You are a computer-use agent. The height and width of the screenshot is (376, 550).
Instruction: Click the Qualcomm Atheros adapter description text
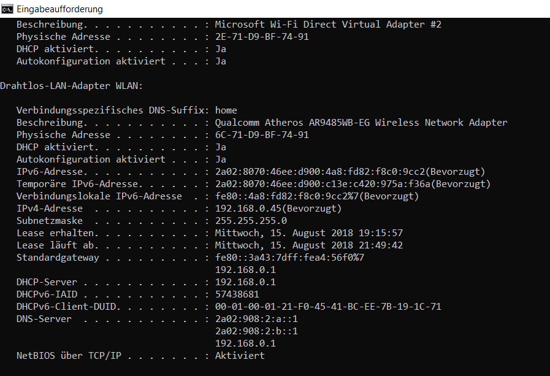pyautogui.click(x=361, y=123)
